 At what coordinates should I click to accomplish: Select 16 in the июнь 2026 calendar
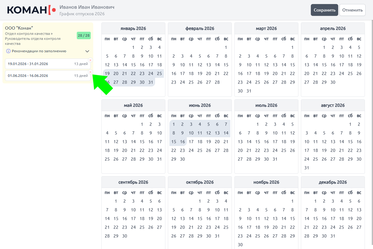pyautogui.click(x=182, y=142)
